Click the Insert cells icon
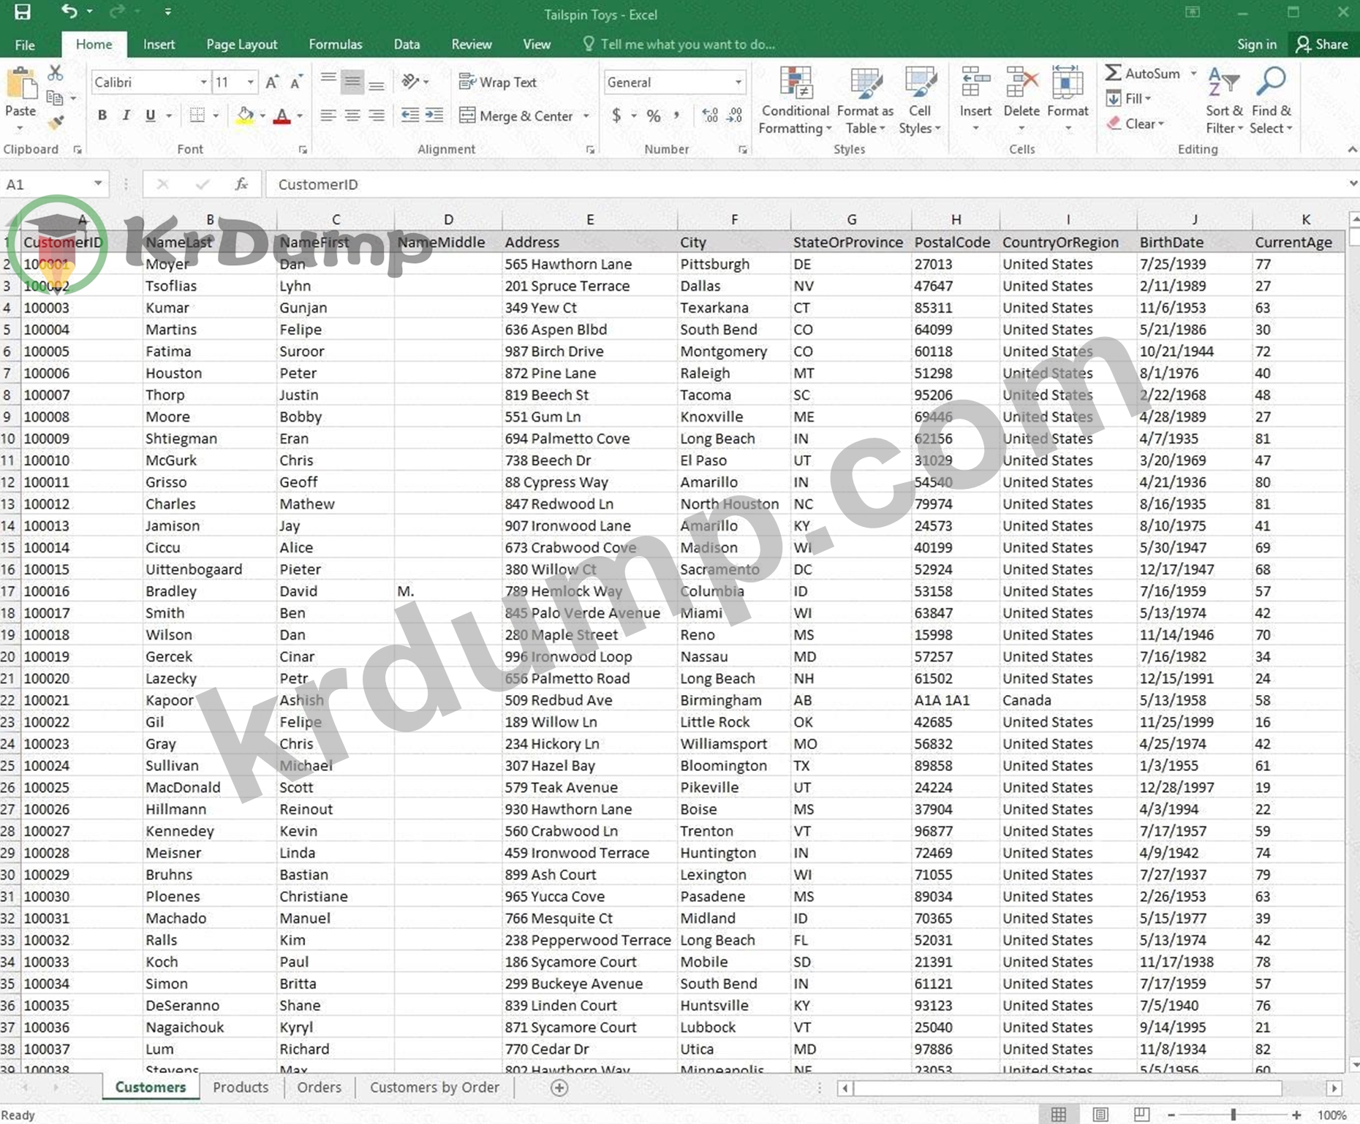This screenshot has height=1124, width=1360. [x=975, y=83]
